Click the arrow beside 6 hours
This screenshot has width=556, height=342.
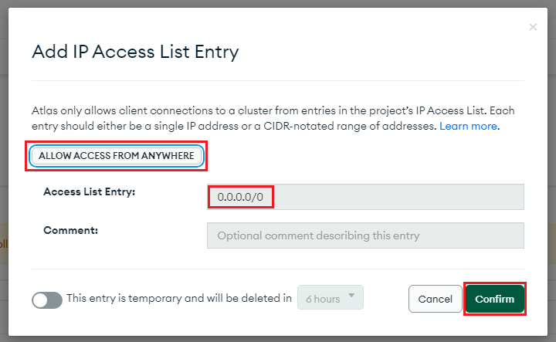coord(351,296)
